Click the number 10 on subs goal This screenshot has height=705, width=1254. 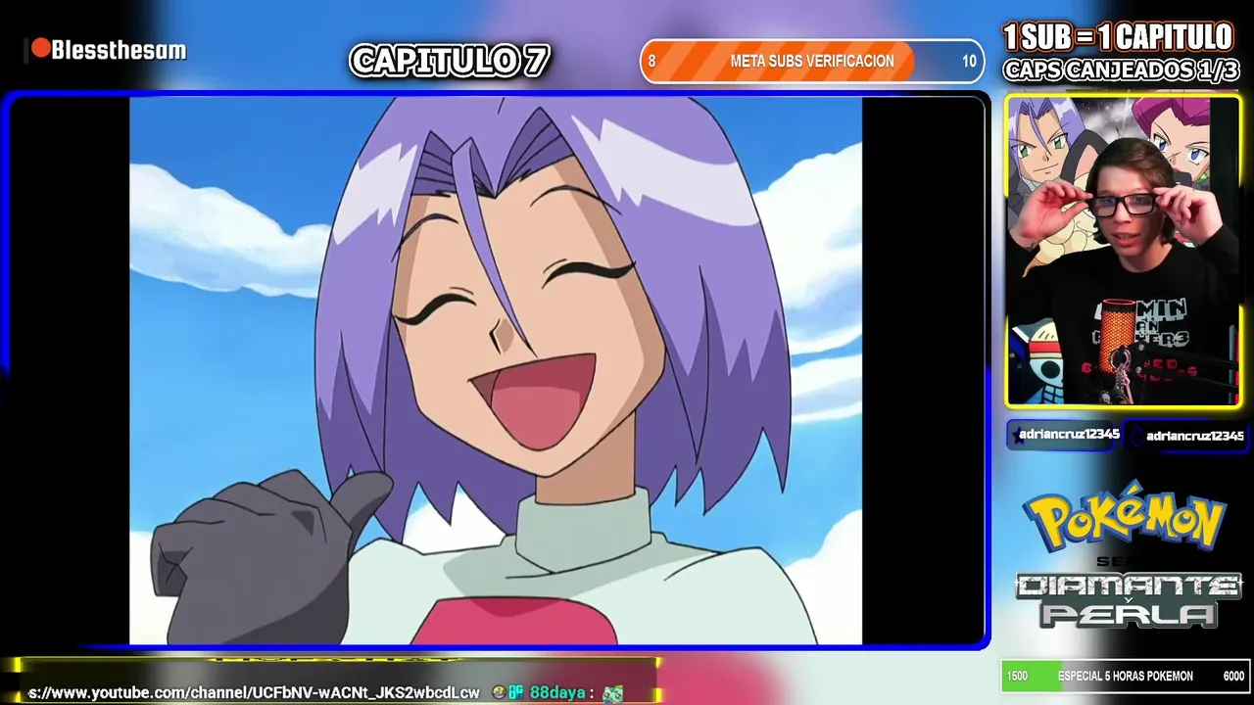(x=969, y=61)
